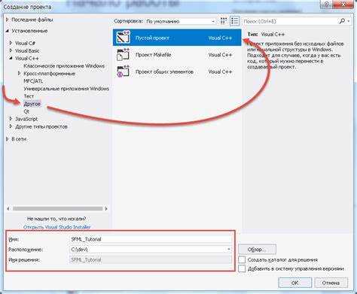This screenshot has width=357, height=294.
Task: Click the Отмена button
Action: pos(331,283)
